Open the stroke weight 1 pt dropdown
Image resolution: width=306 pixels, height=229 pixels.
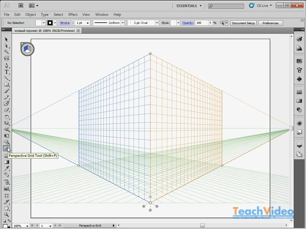(x=88, y=23)
